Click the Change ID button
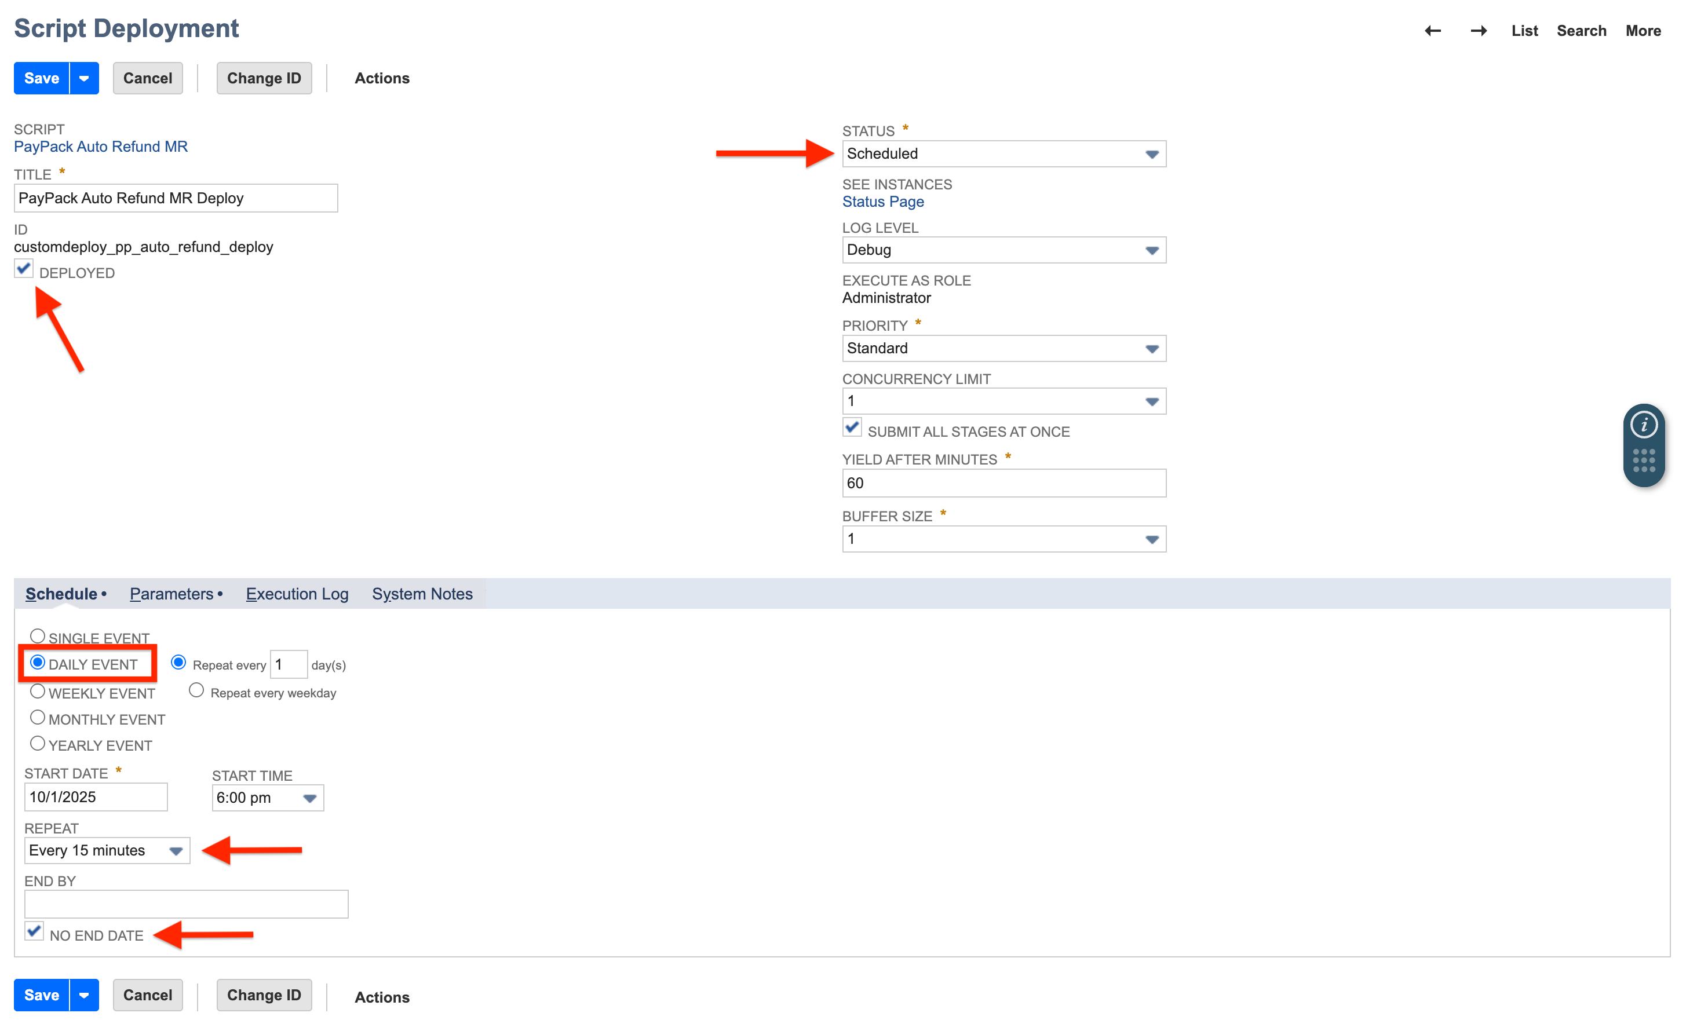 coord(264,77)
